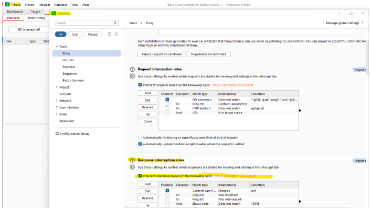Open the View menu
371x210 pixels.
75,5
